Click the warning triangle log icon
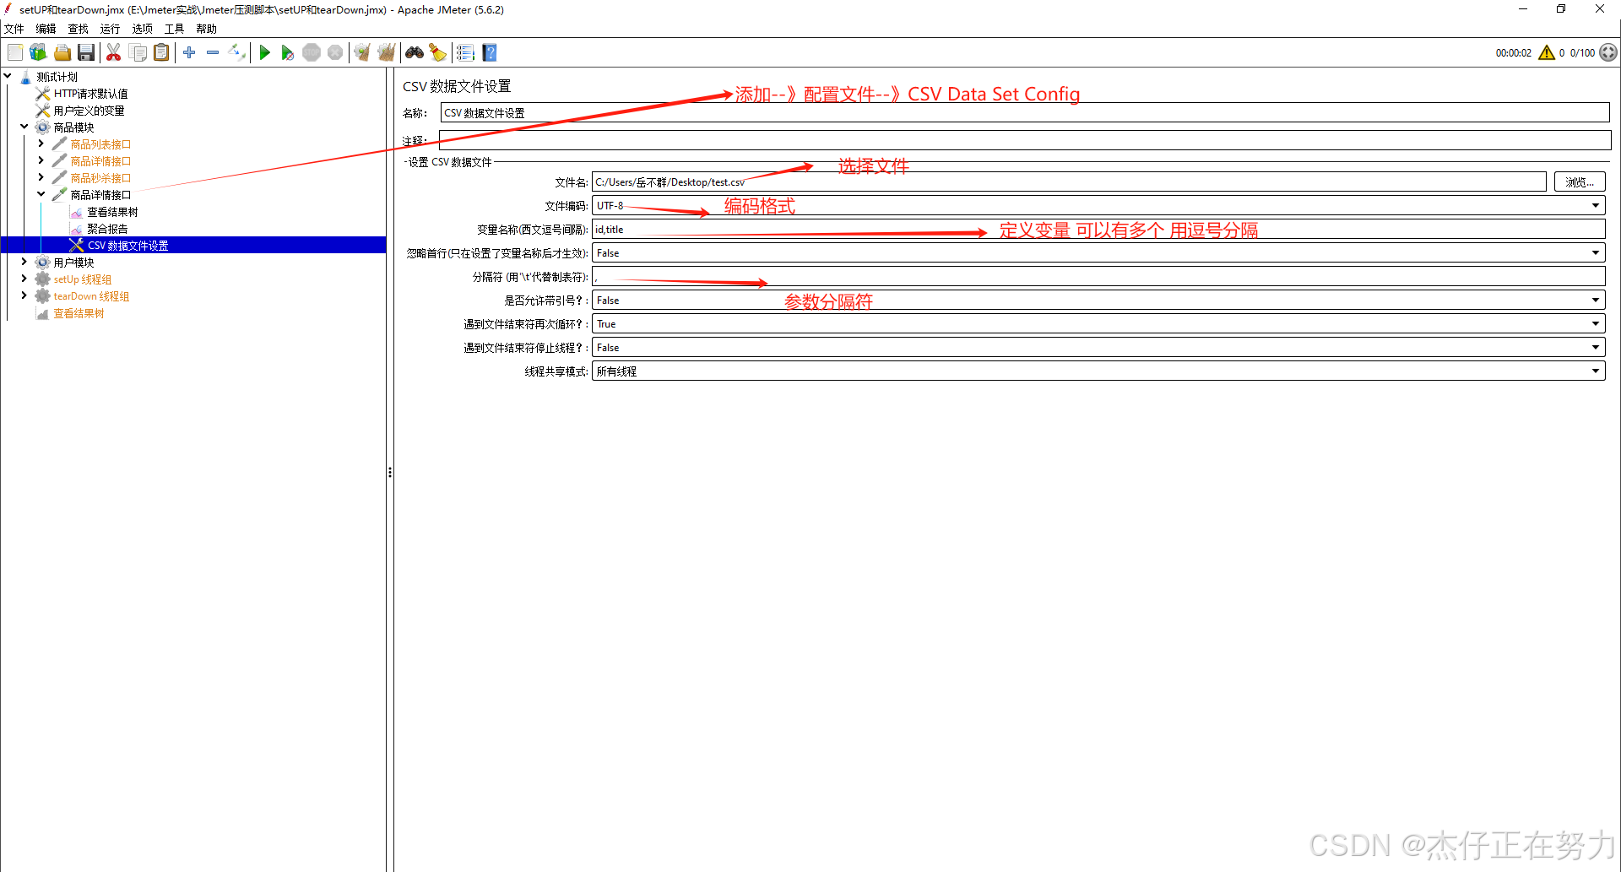Image resolution: width=1621 pixels, height=872 pixels. (1547, 52)
